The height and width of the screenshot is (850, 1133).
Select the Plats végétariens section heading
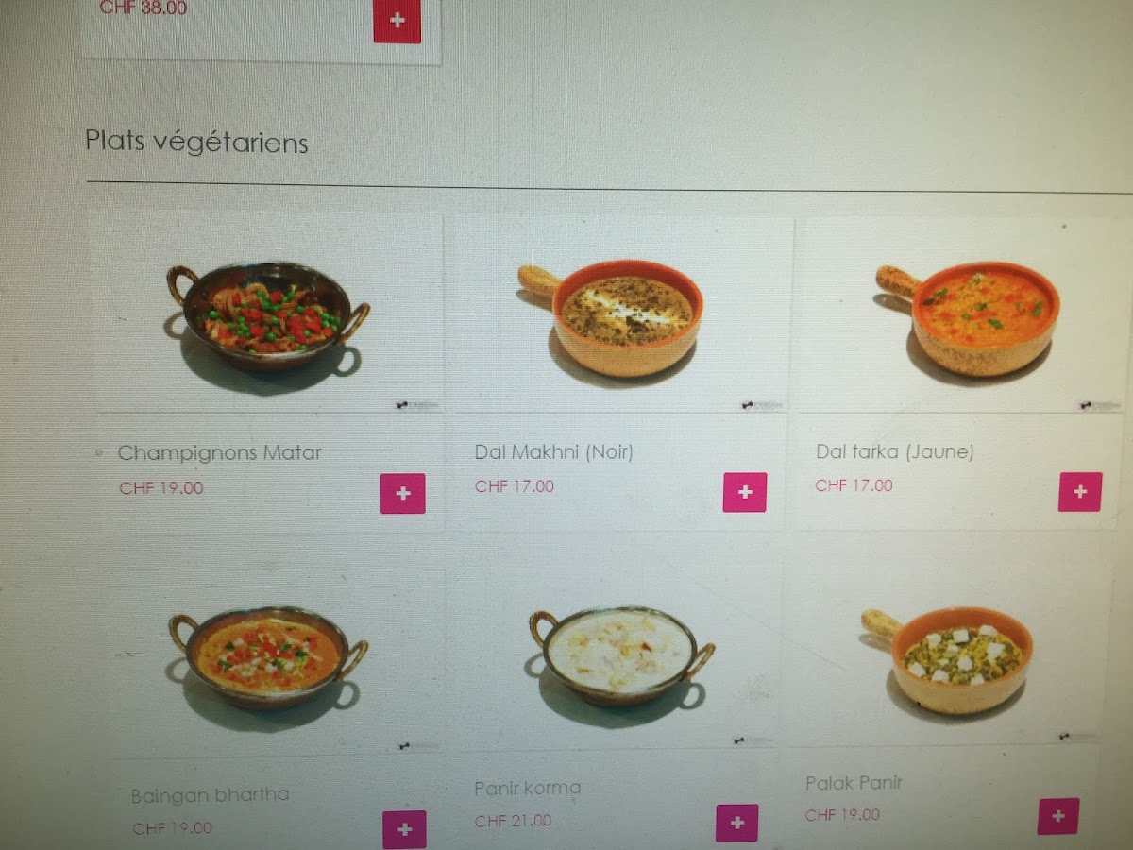pos(196,143)
